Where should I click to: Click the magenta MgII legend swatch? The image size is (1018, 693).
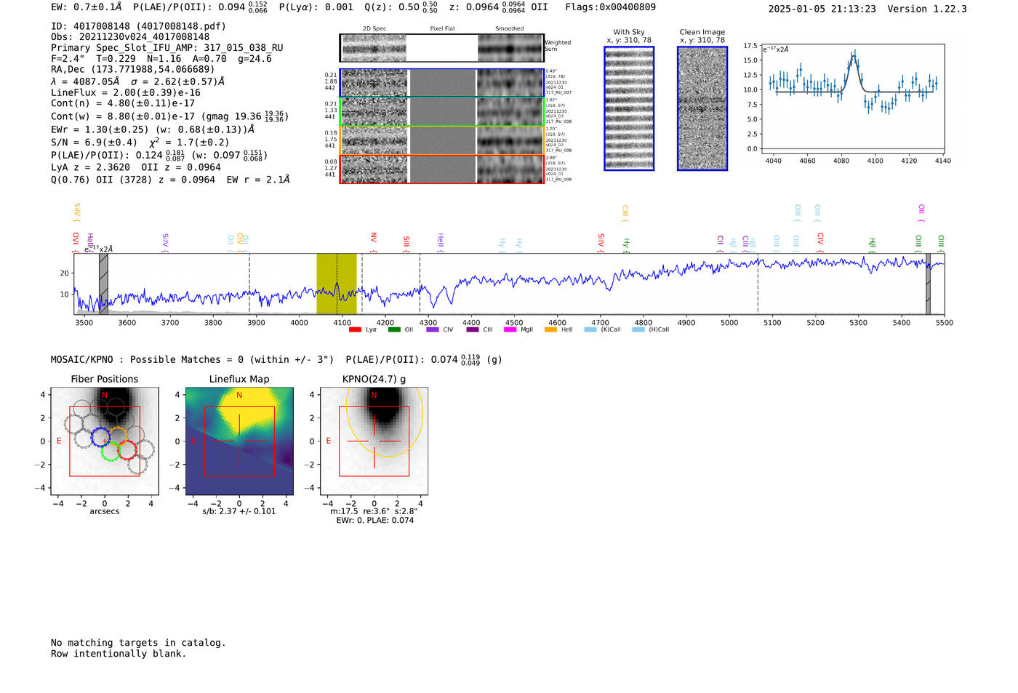(x=511, y=329)
